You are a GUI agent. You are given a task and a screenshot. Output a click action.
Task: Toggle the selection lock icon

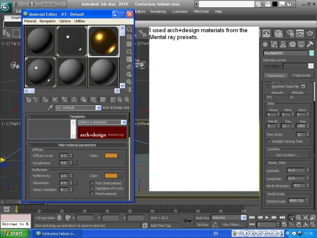(x=59, y=218)
